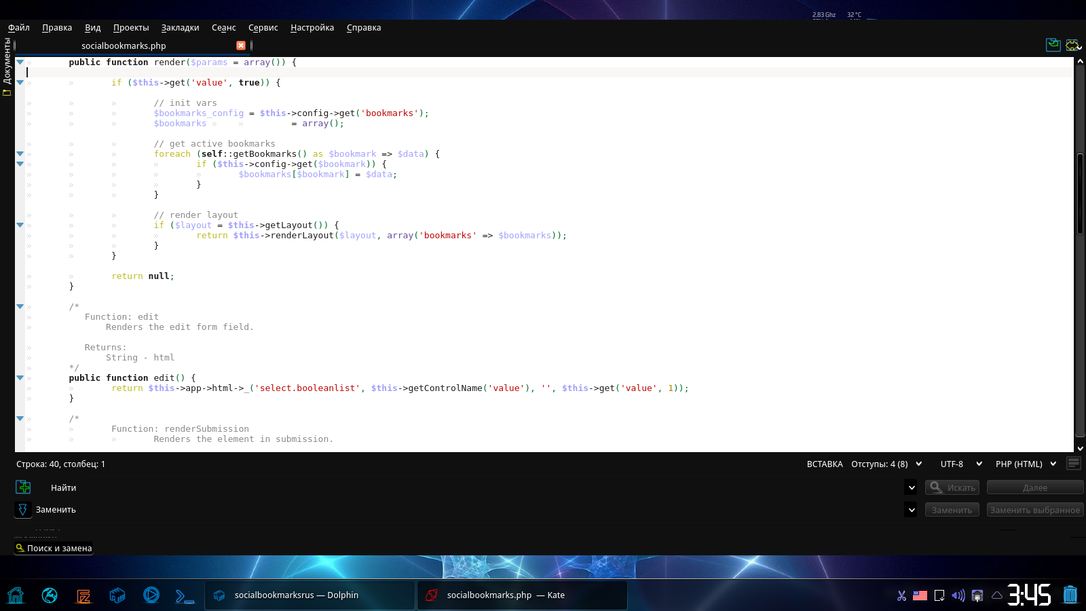Click the blue arrow icon beside Заменить
1086x611 pixels.
(23, 509)
